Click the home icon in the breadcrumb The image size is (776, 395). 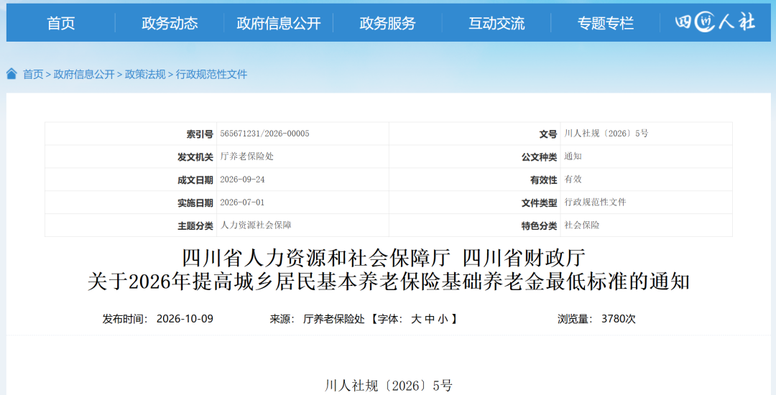[x=11, y=74]
